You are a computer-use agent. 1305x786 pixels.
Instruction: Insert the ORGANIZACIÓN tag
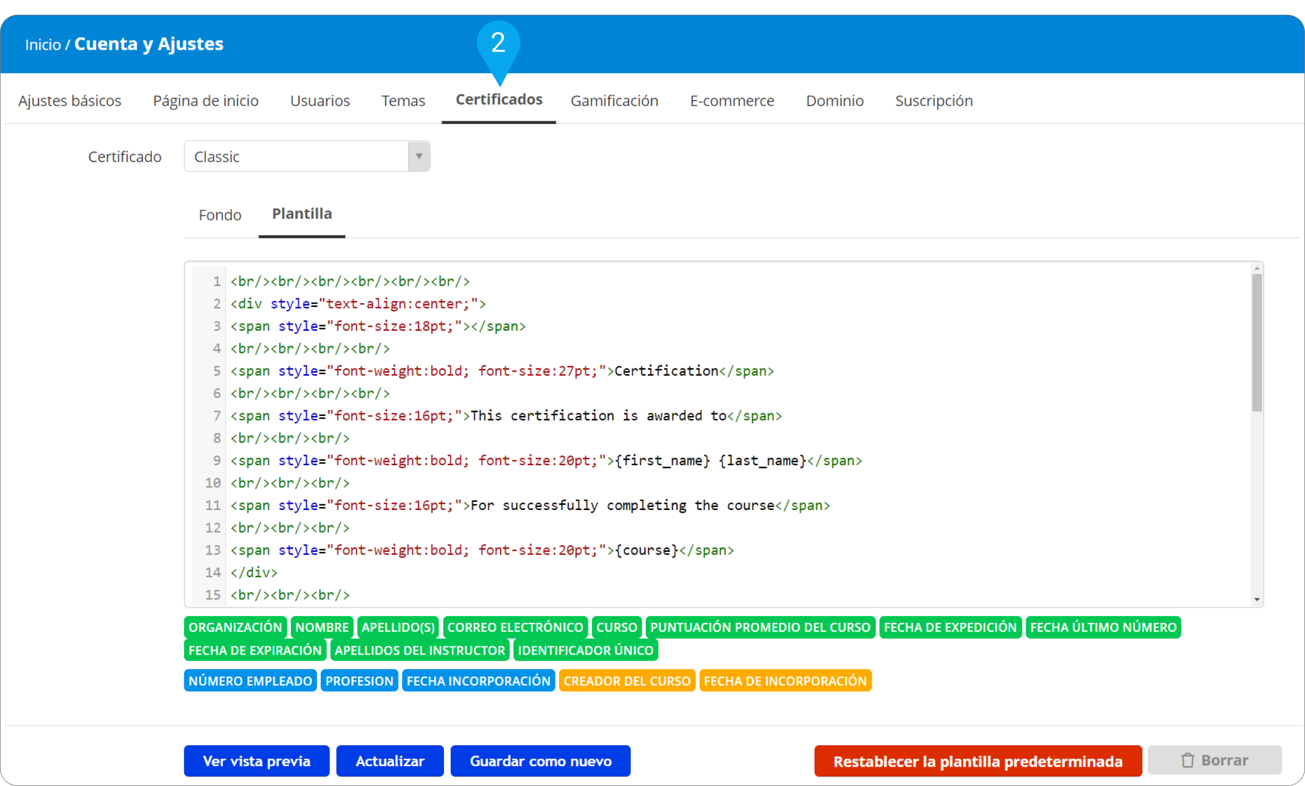click(x=235, y=627)
